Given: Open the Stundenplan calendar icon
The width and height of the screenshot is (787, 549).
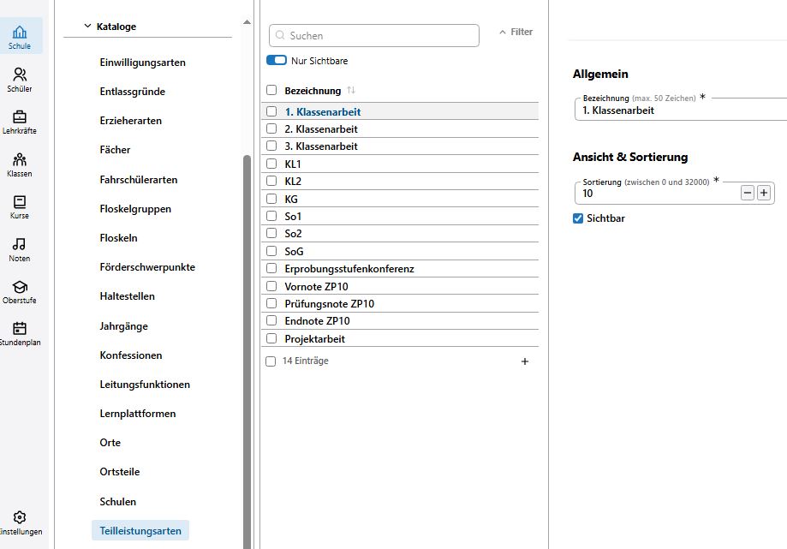Looking at the screenshot, I should pyautogui.click(x=20, y=329).
